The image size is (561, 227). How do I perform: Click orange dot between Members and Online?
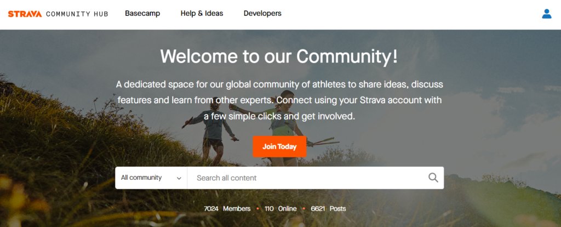(257, 208)
